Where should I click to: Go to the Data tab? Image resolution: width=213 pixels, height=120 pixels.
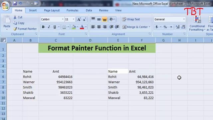pyautogui.click(x=89, y=10)
